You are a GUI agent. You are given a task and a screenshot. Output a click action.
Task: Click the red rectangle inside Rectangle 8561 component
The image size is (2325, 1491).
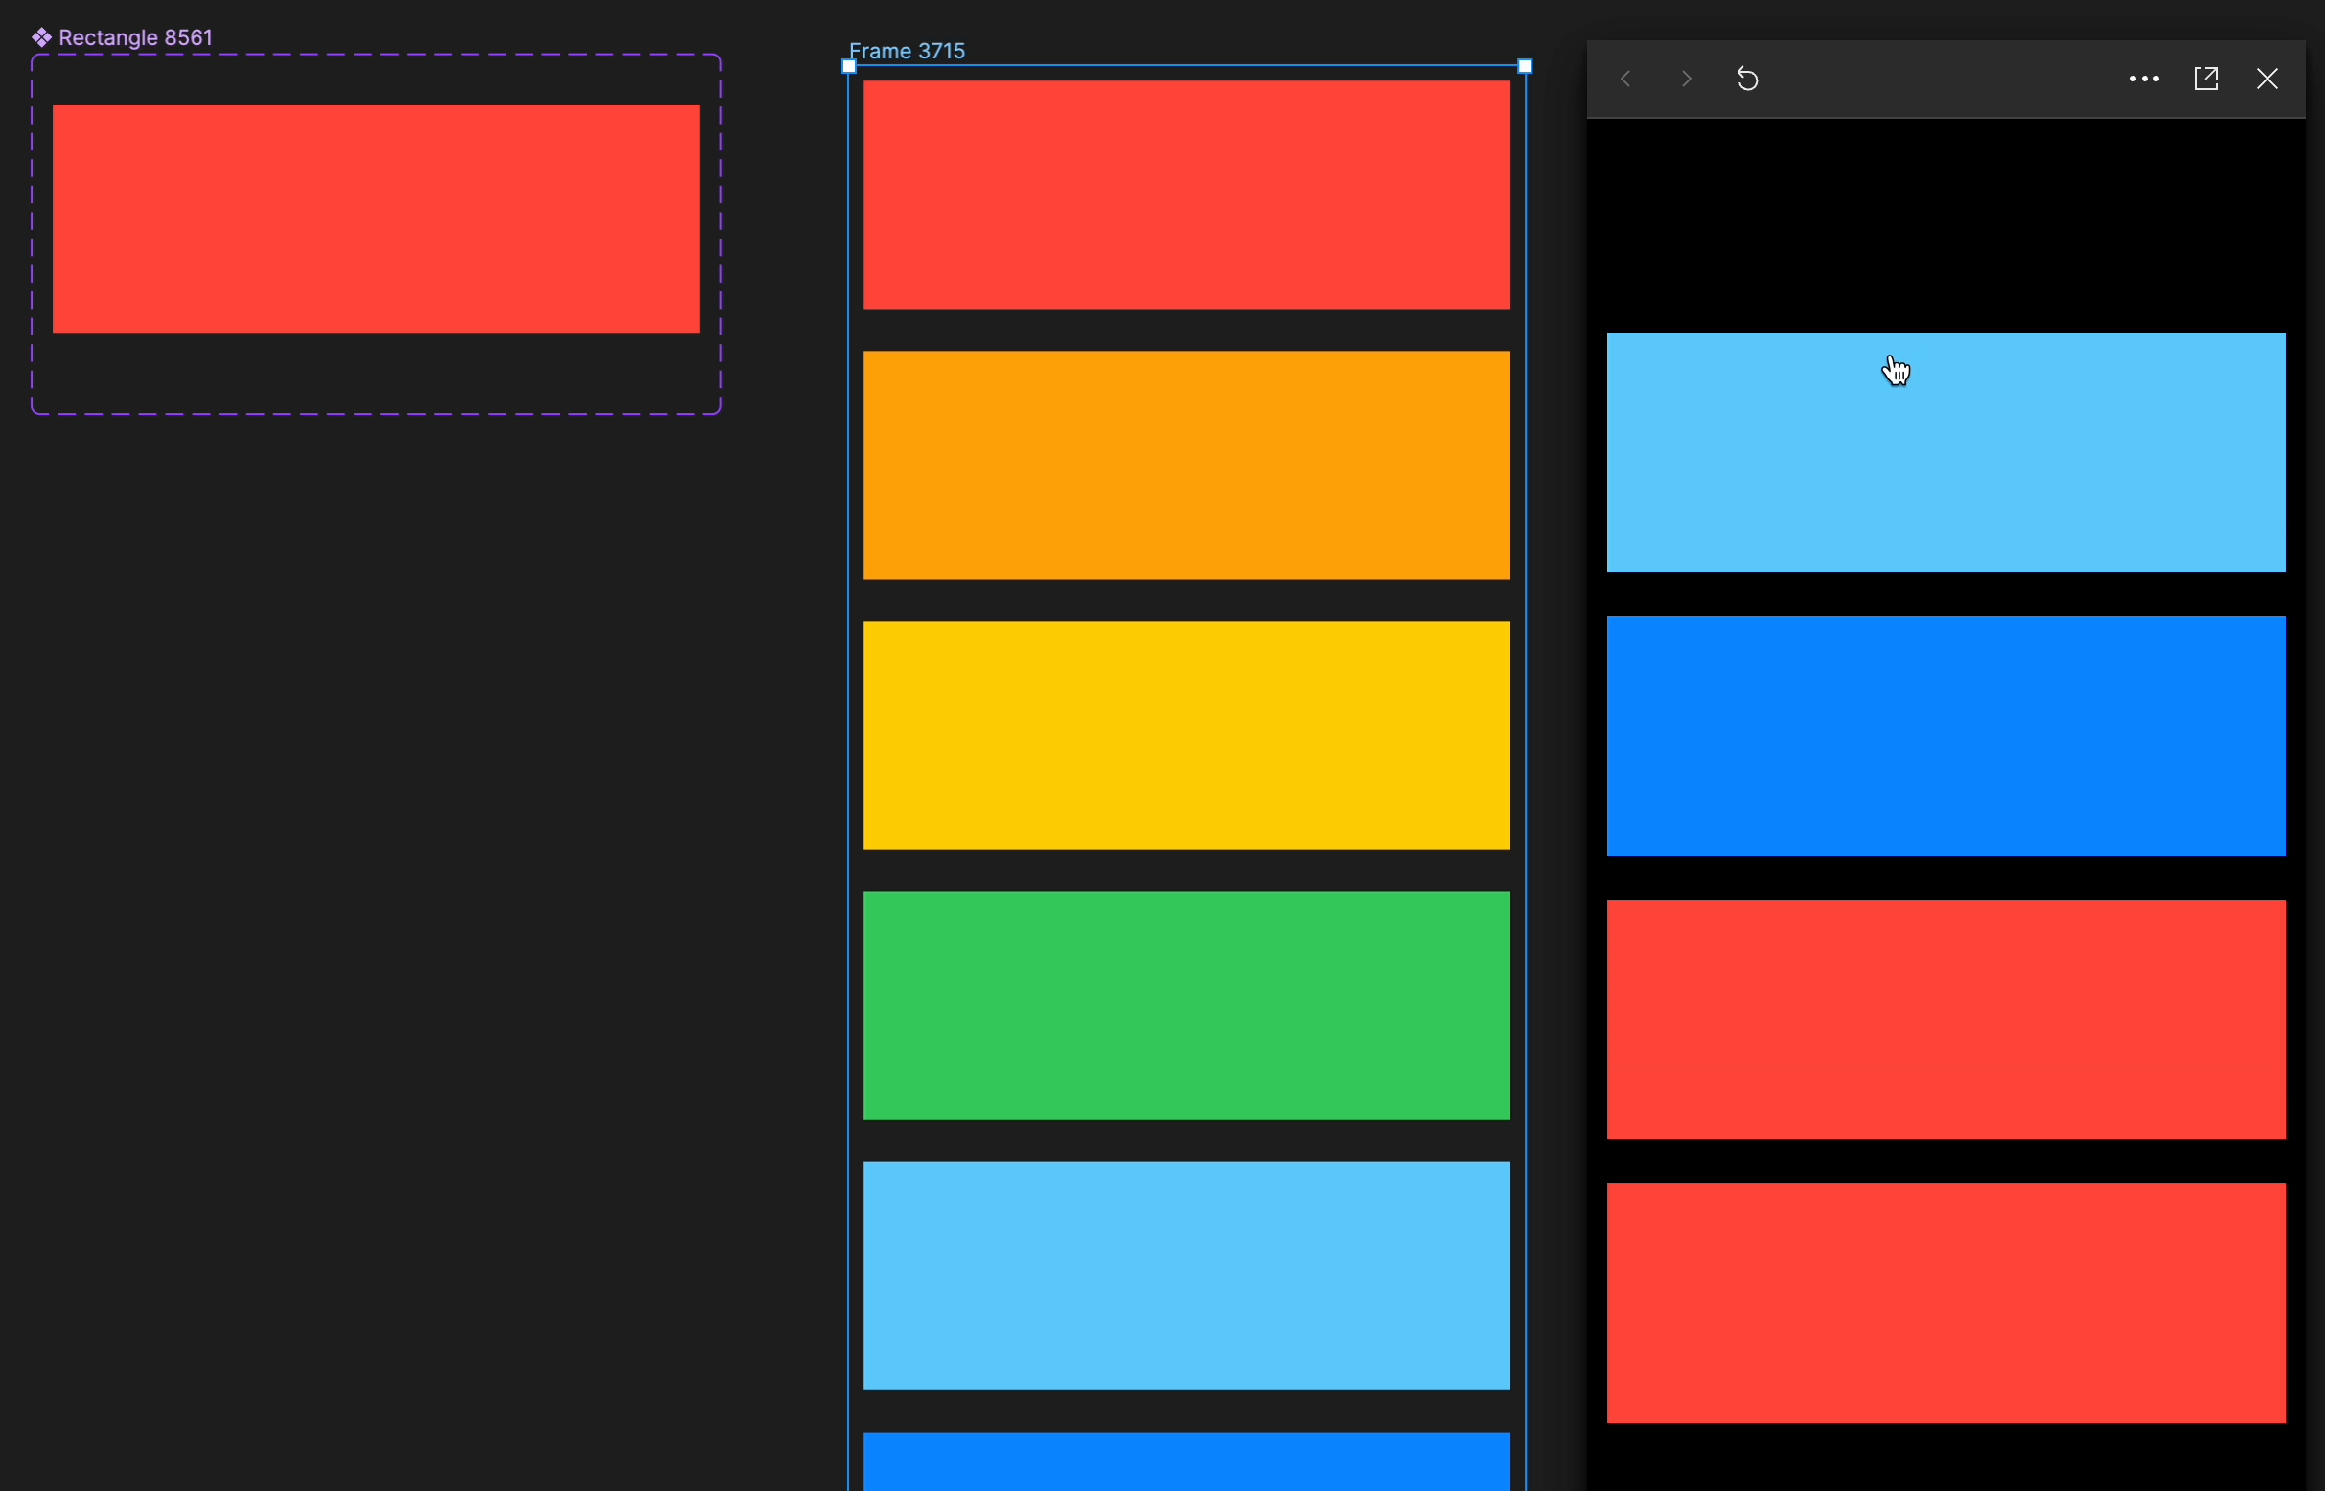point(376,219)
